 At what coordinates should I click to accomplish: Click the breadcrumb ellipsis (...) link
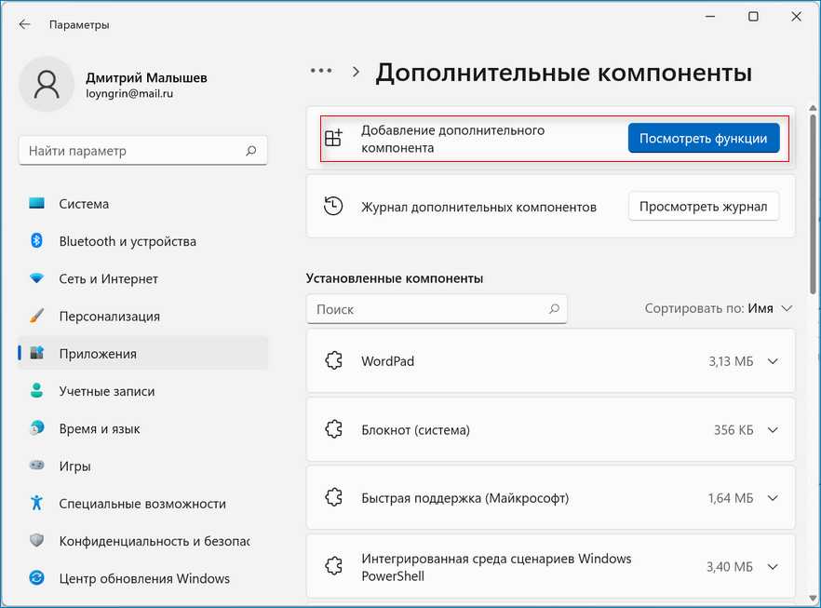click(321, 71)
